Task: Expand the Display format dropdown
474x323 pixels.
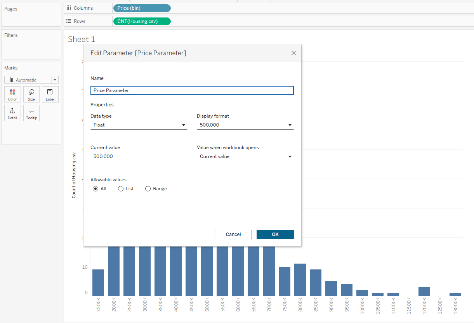Action: [245, 125]
